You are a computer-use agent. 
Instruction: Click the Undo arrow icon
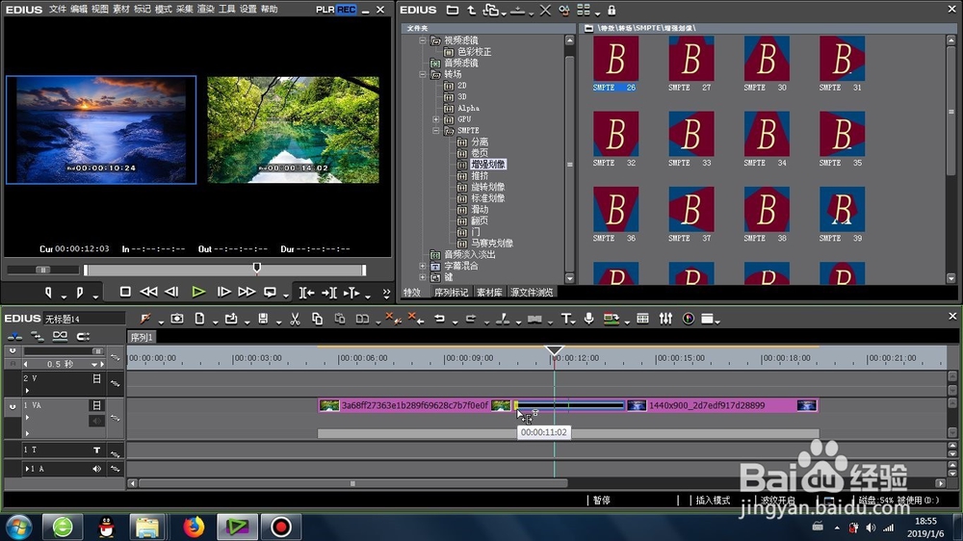439,319
